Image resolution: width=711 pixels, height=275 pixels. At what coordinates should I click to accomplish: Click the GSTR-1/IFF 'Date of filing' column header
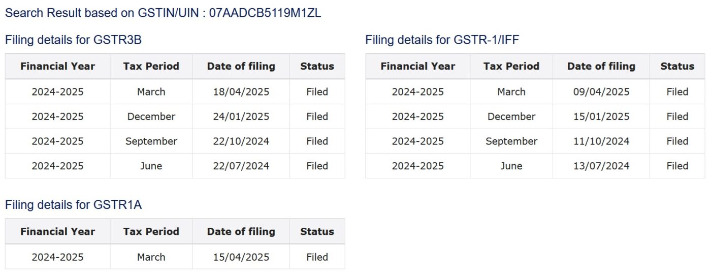click(x=601, y=66)
